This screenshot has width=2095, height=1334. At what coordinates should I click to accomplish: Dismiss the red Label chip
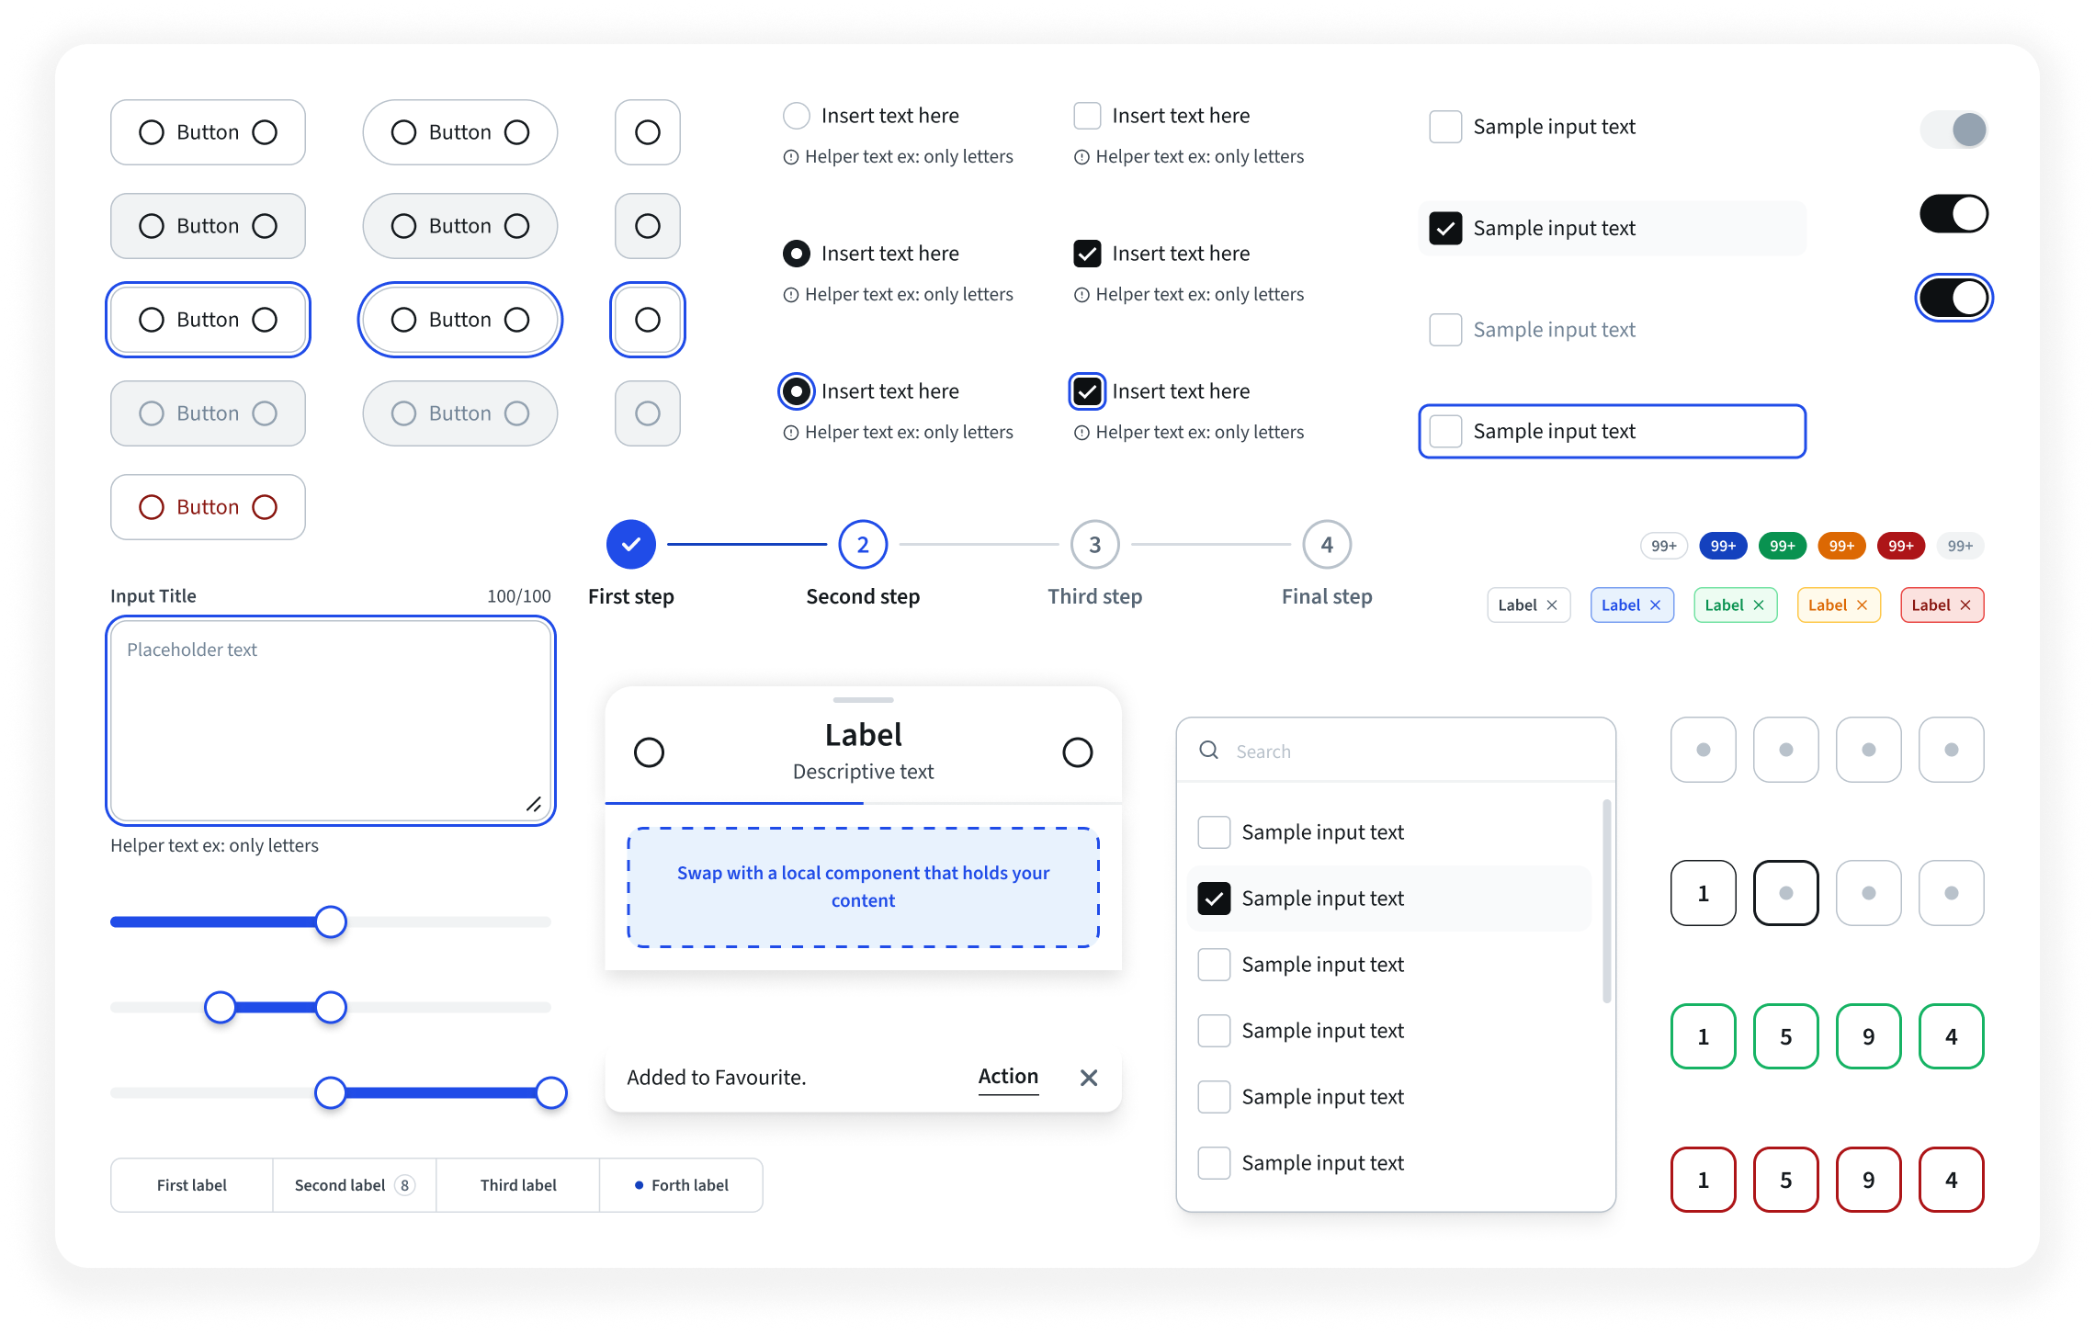point(1965,605)
